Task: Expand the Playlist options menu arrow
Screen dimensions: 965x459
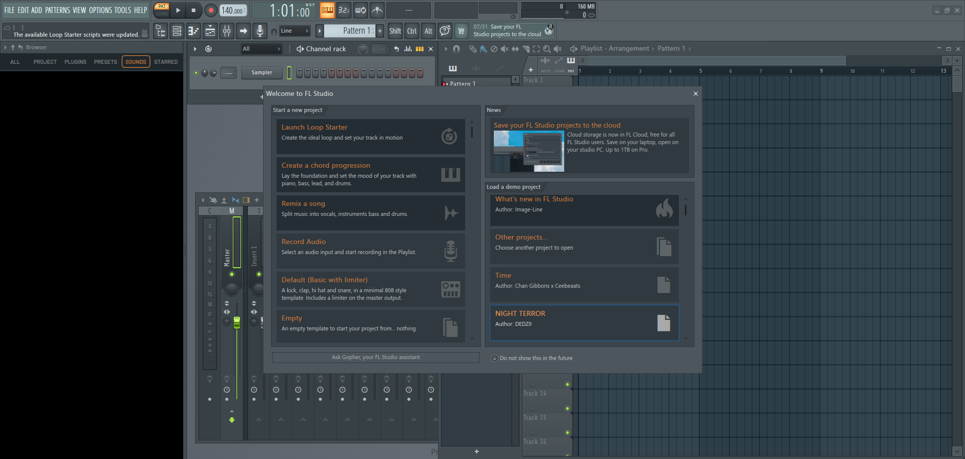Action: 446,49
